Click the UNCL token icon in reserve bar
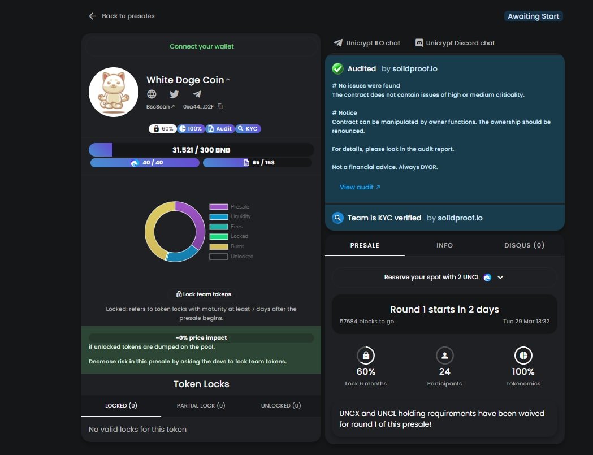593x455 pixels. point(487,277)
